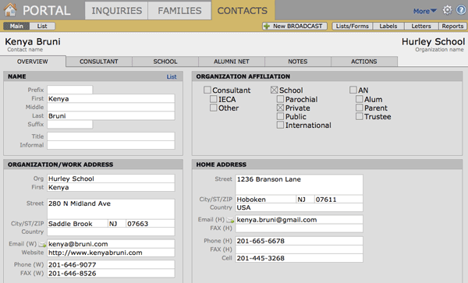The width and height of the screenshot is (468, 283).
Task: Click the Last name field containing Bruni
Action: [111, 115]
